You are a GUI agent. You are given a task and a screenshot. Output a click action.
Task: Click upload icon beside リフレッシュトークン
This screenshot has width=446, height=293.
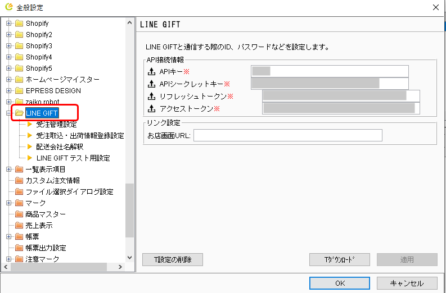(151, 96)
